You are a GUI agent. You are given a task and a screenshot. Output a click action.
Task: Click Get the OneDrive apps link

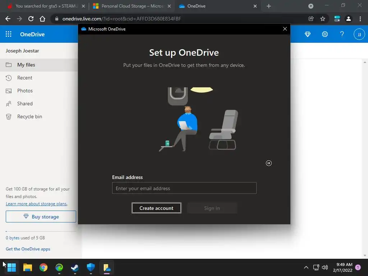point(28,249)
